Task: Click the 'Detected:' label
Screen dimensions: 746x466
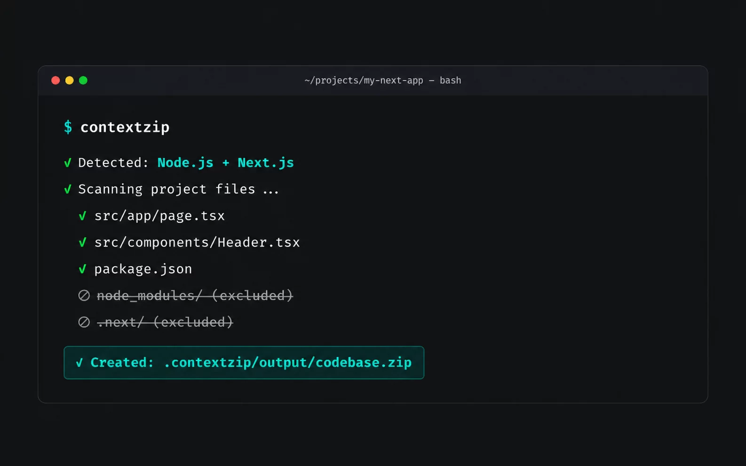Action: (x=113, y=163)
